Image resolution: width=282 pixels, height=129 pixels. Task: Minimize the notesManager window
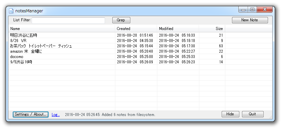pyautogui.click(x=243, y=10)
